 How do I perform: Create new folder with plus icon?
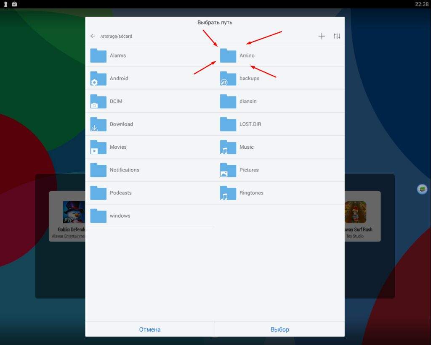pos(322,36)
